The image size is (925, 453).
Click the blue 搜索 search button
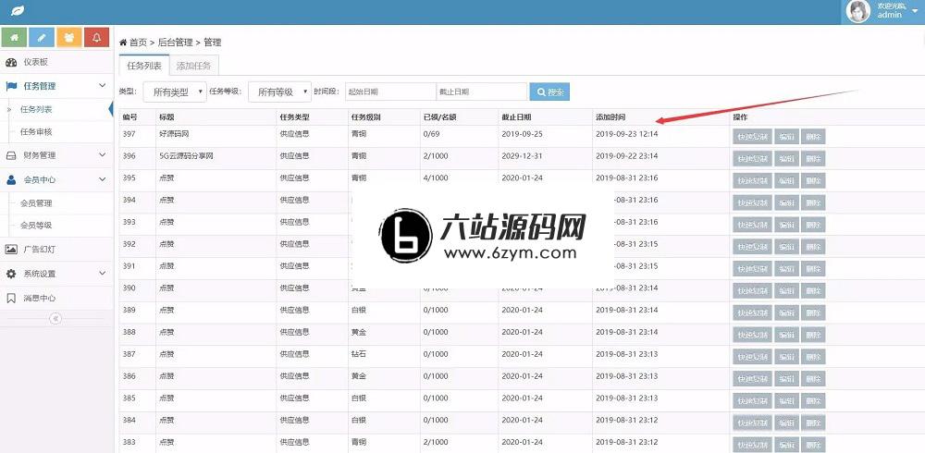tap(549, 92)
